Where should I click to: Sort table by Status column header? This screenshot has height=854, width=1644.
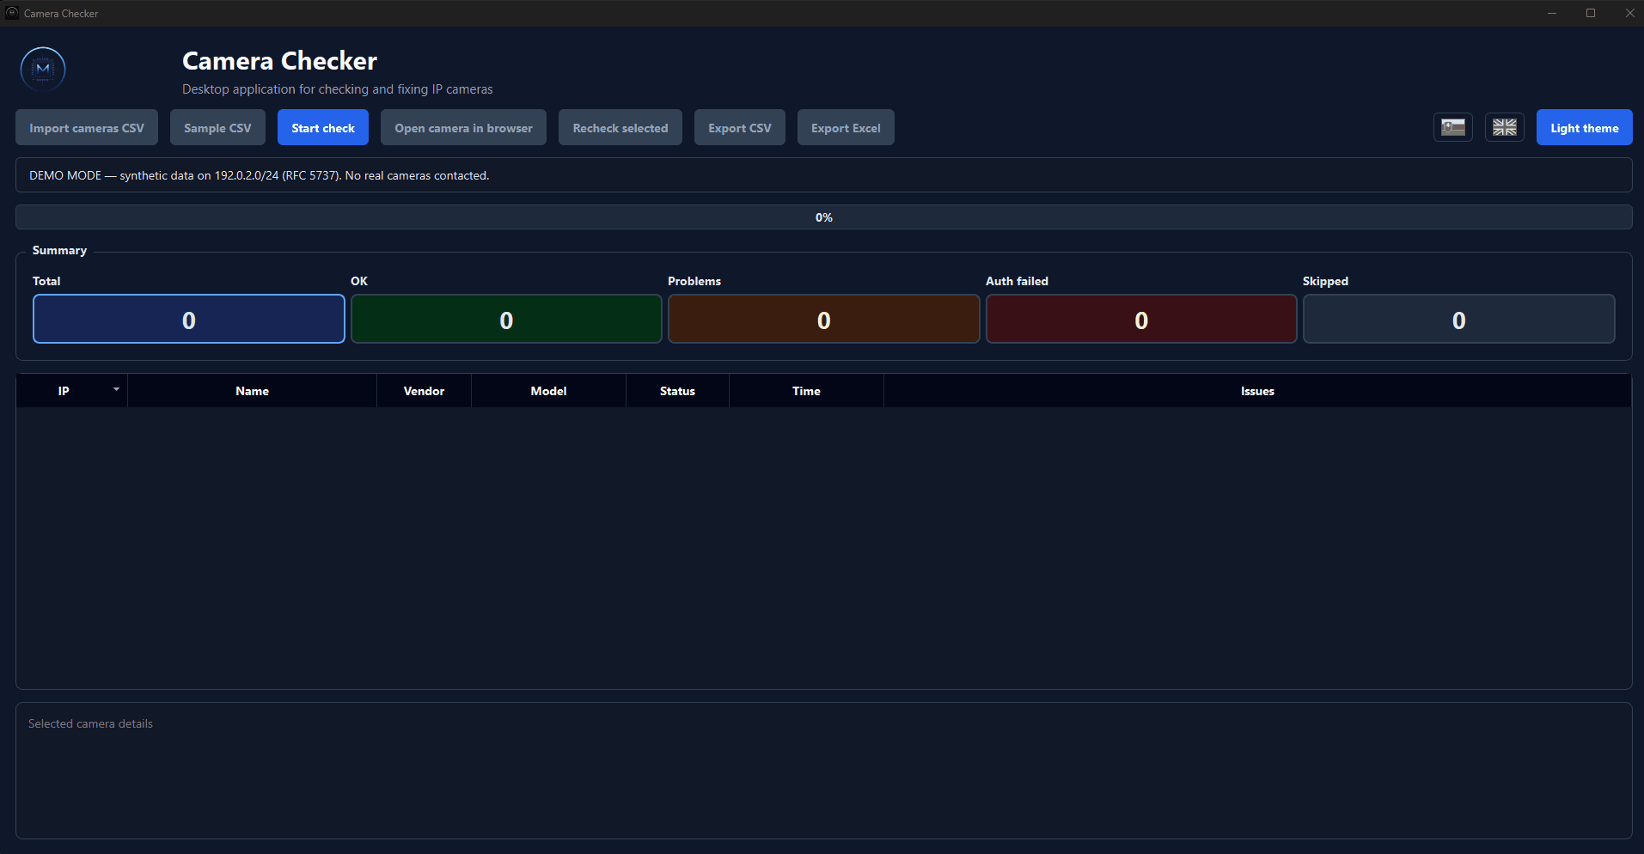[x=677, y=391]
